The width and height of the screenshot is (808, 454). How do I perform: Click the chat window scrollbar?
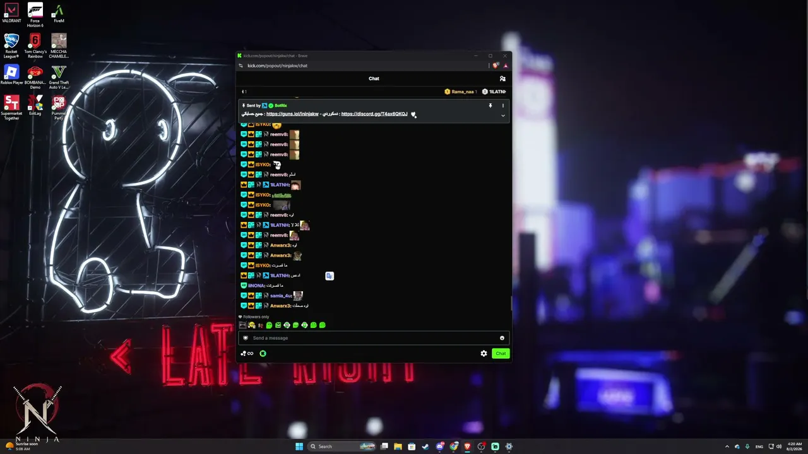pos(511,303)
